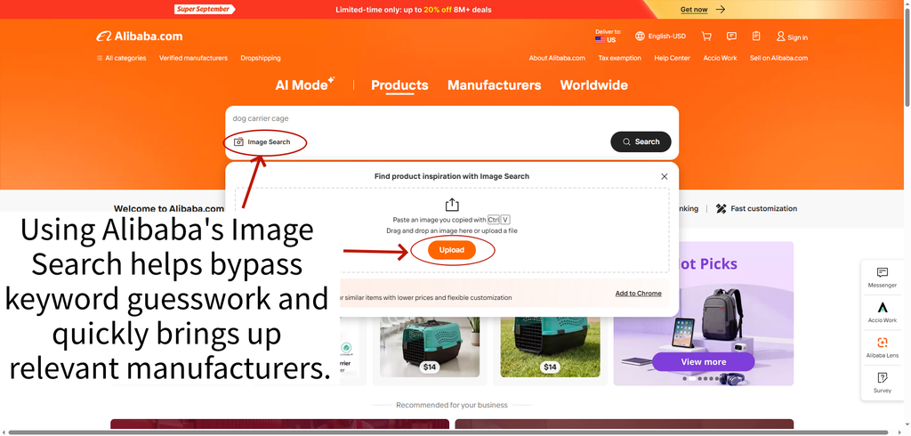Image resolution: width=911 pixels, height=436 pixels.
Task: Click the View more button
Action: tap(703, 361)
